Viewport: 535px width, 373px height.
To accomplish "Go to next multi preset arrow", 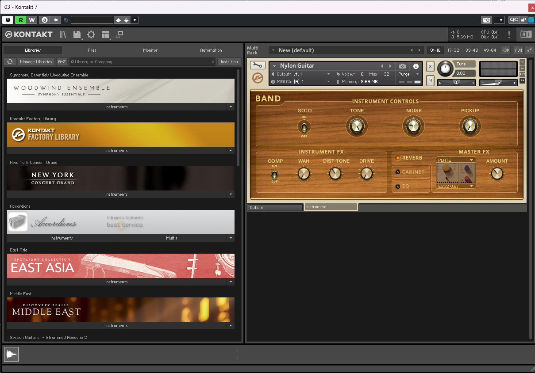I will (420, 50).
